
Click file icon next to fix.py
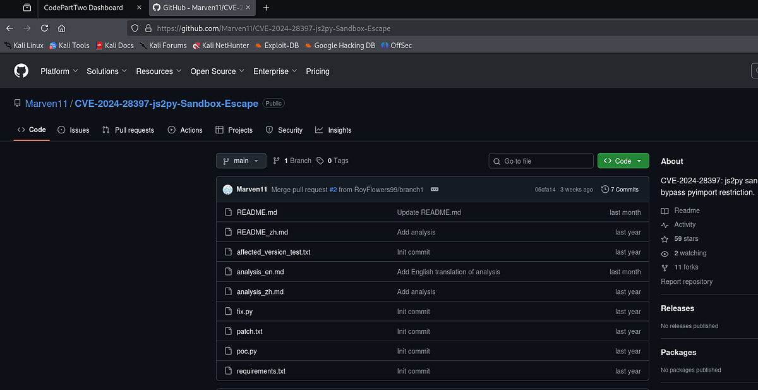[229, 312]
